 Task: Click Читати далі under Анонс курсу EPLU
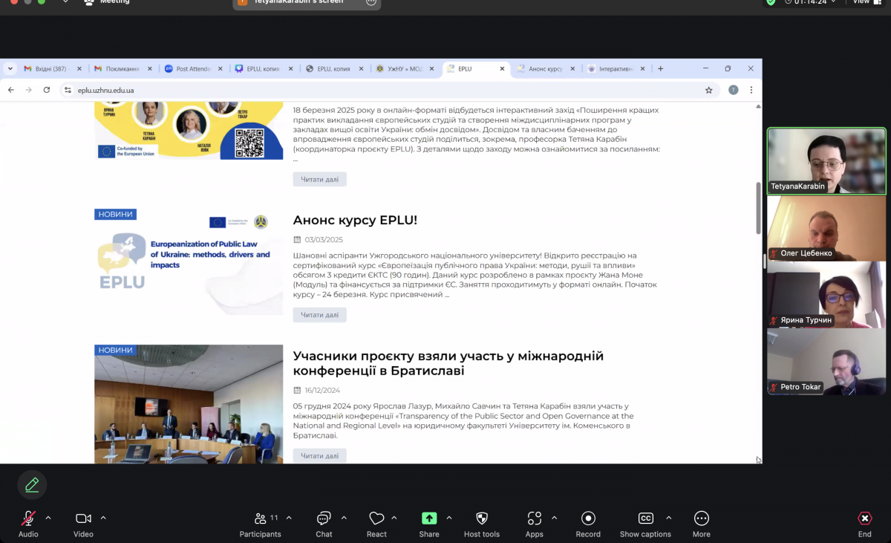[319, 315]
